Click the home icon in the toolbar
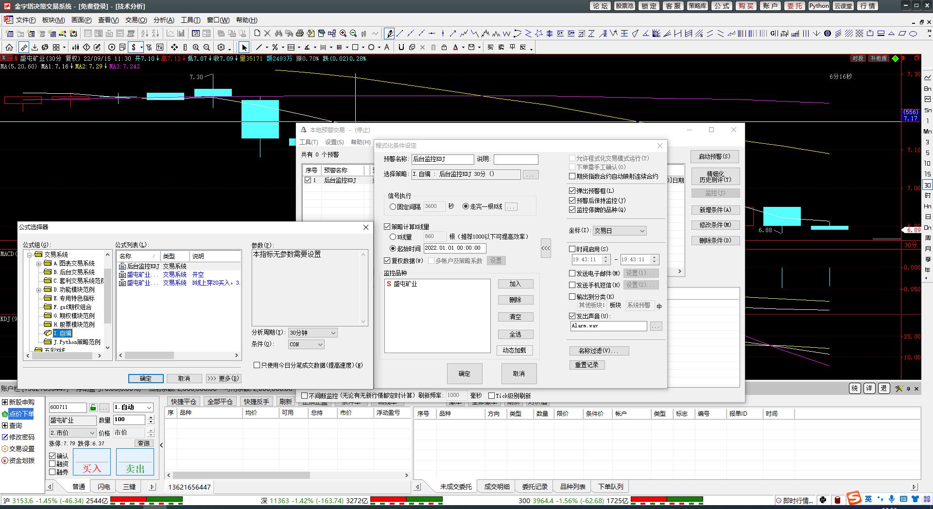This screenshot has width=933, height=509. point(9,47)
